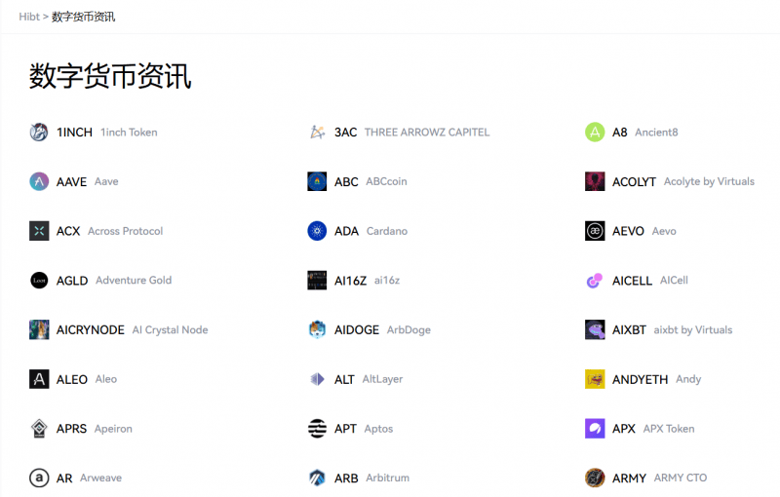Click the 'Cardano' name text

coord(387,231)
